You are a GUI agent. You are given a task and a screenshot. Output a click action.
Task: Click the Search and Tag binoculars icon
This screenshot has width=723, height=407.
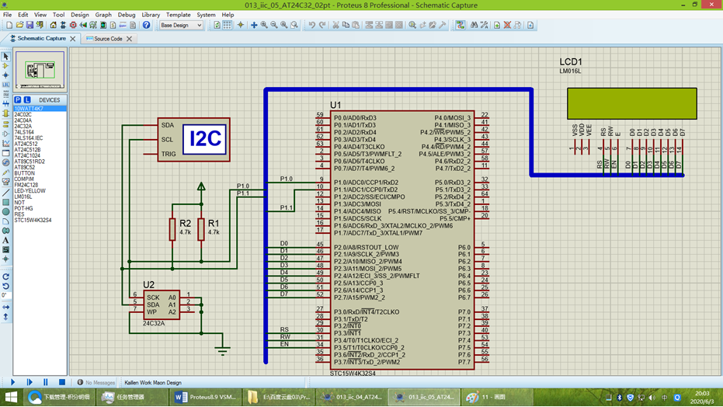[474, 26]
